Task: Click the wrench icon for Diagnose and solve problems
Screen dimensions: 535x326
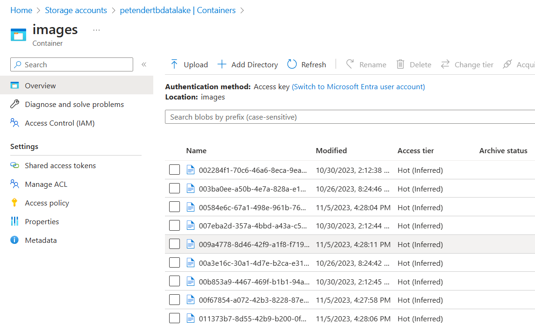Action: coord(14,104)
